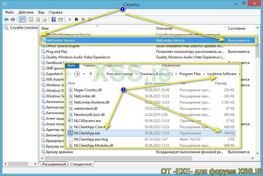Sort Explorer files by Имя header
Screen dimensions: 263x176
71,83
